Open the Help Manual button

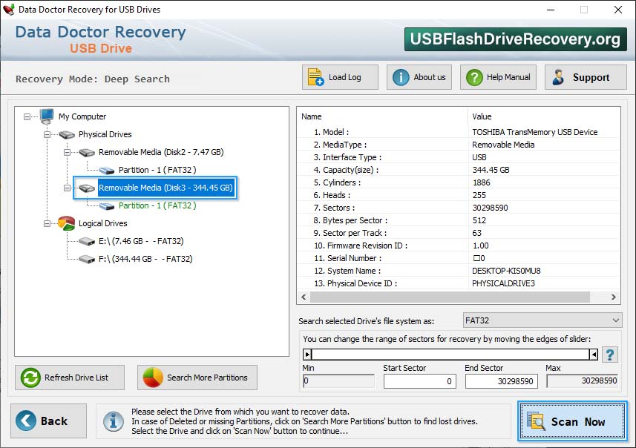(498, 77)
